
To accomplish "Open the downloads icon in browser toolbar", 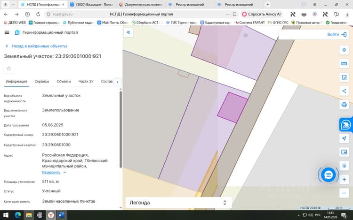I will 347,14.
